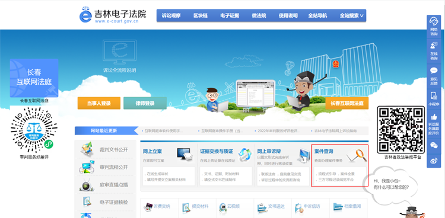This screenshot has width=445, height=218.
Task: Open the 互联网庭审操作手册 news link
Action: 223,131
